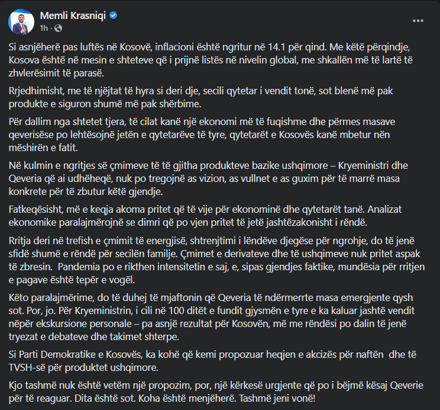This screenshot has height=410, width=440.
Task: Click the "1h" post timestamp
Action: (44, 28)
